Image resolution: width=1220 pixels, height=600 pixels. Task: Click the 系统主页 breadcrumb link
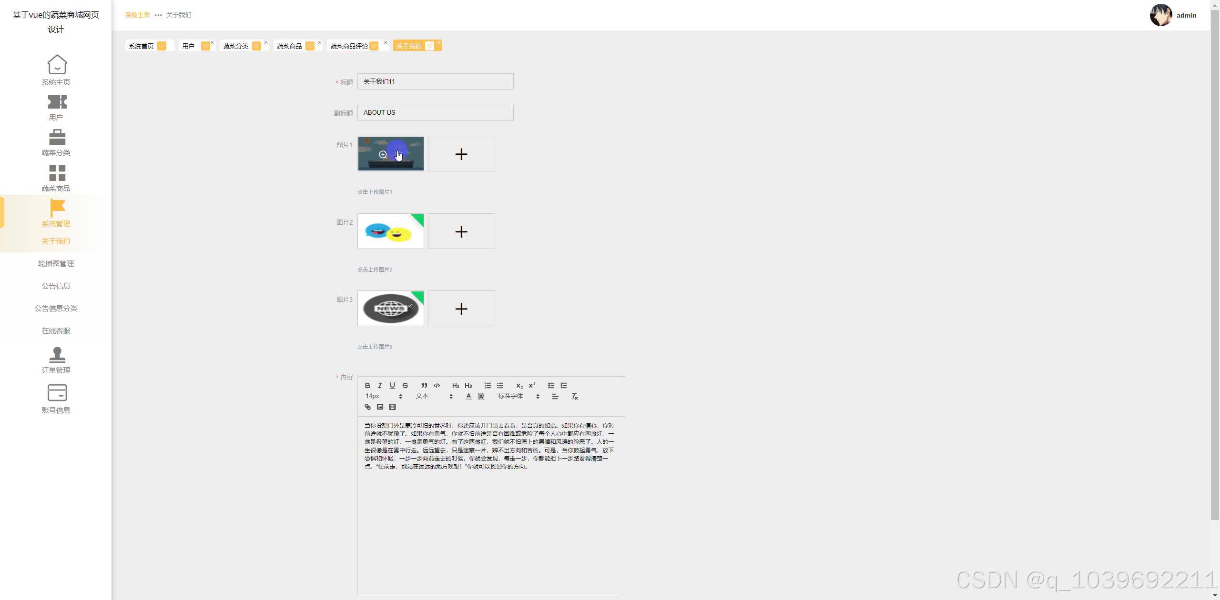tap(137, 15)
